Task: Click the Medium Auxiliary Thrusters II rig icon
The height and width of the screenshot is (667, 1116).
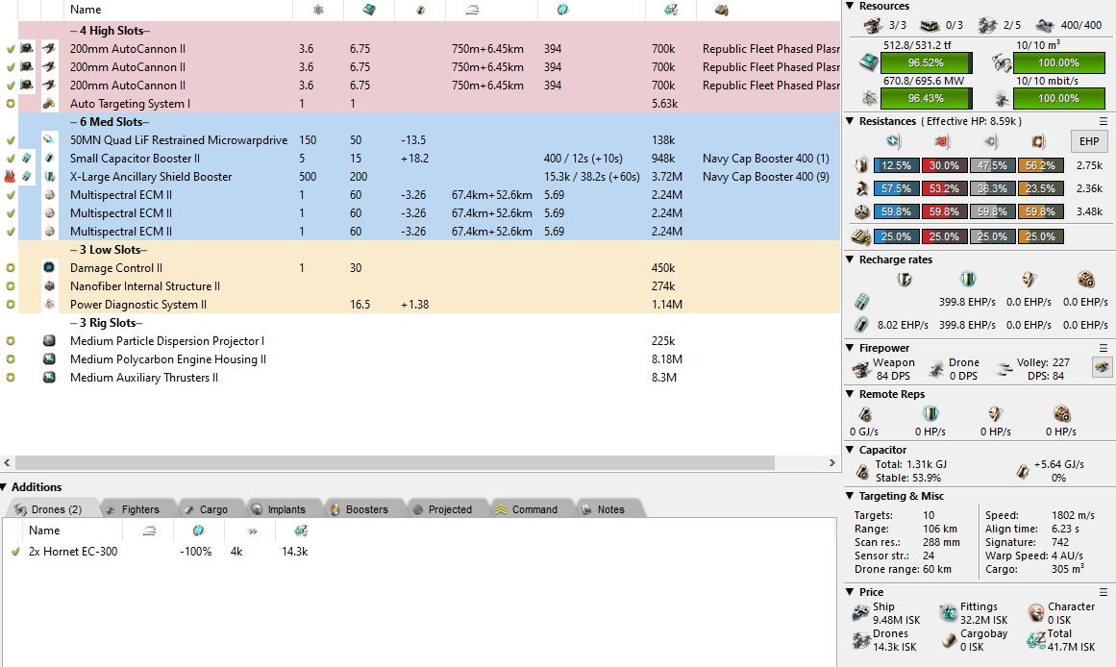Action: tap(49, 378)
